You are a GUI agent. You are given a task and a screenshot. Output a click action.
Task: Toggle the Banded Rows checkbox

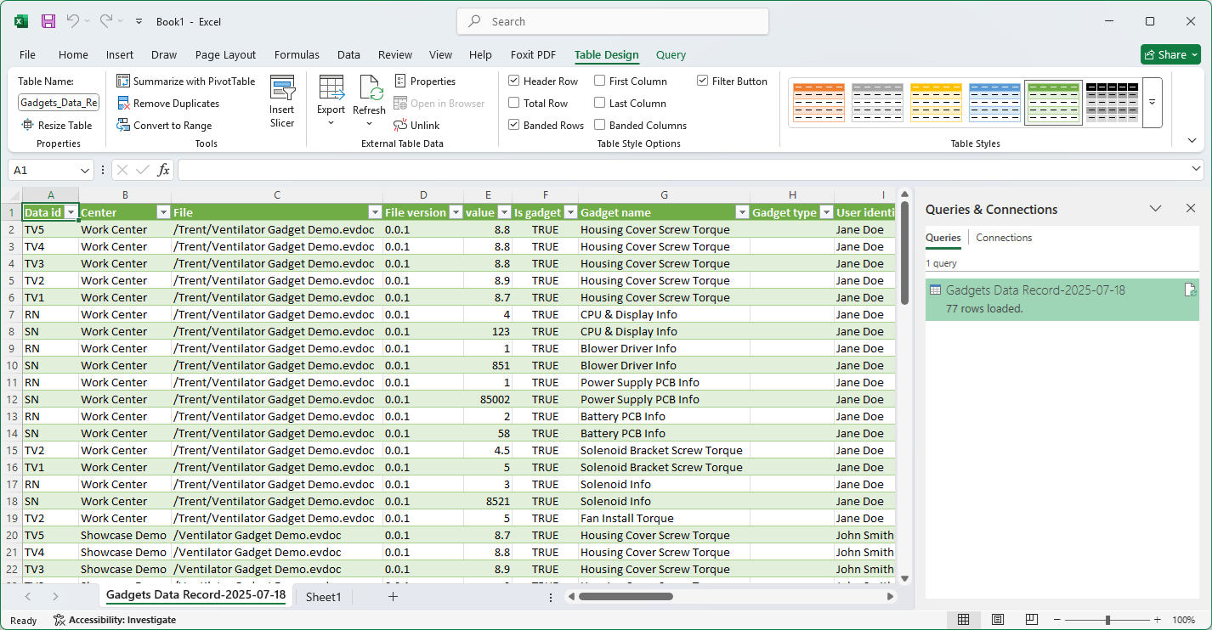pos(514,126)
